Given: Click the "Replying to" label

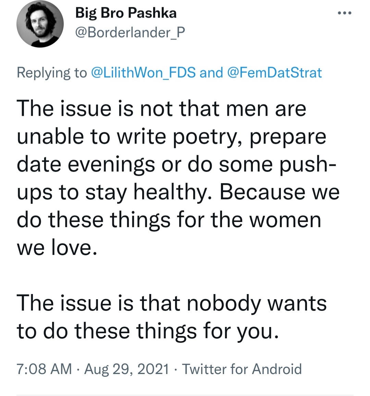Looking at the screenshot, I should (x=52, y=73).
